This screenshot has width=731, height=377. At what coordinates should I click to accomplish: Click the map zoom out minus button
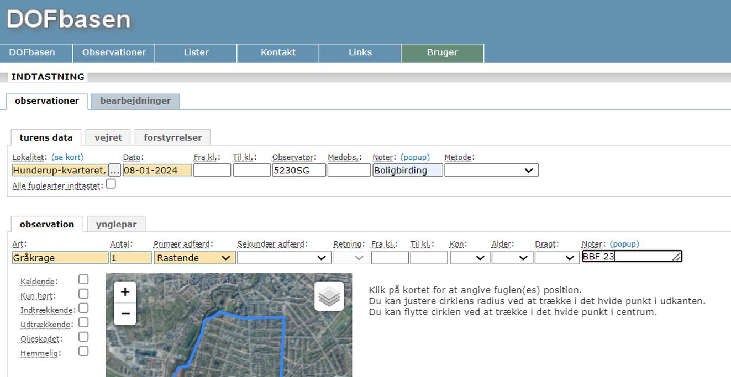125,314
